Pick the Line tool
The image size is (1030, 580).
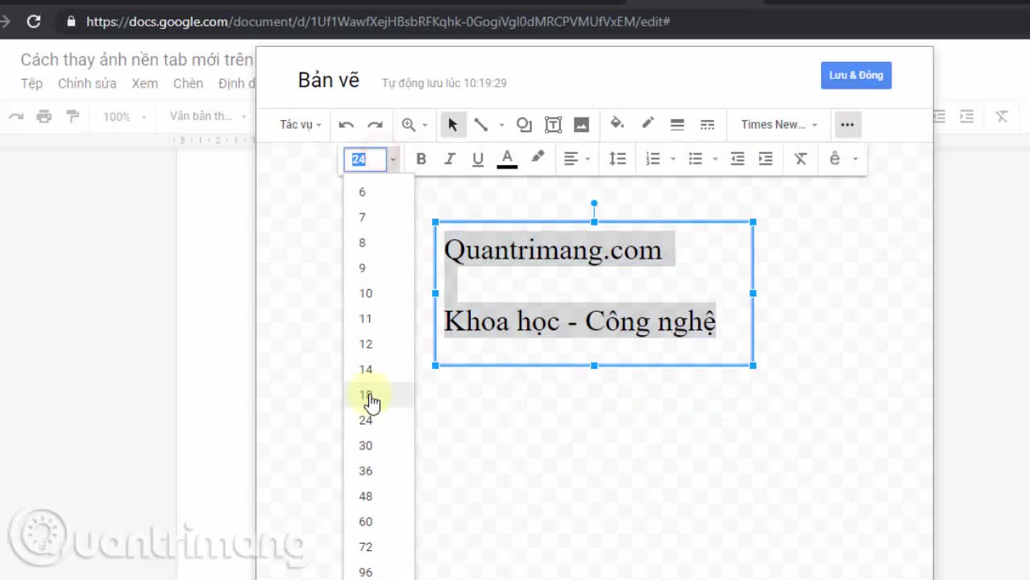point(481,125)
